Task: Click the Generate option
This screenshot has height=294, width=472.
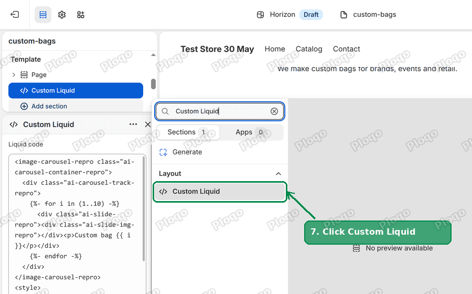Action: (220, 152)
